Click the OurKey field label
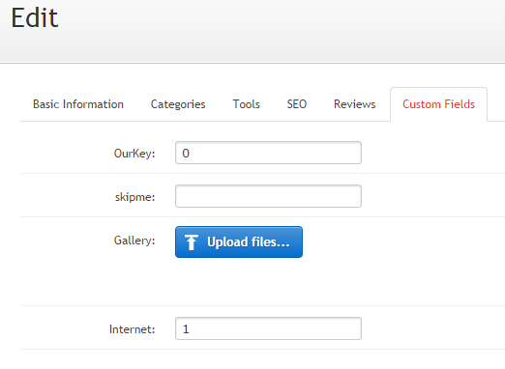Screen dimensions: 505x369 134,154
